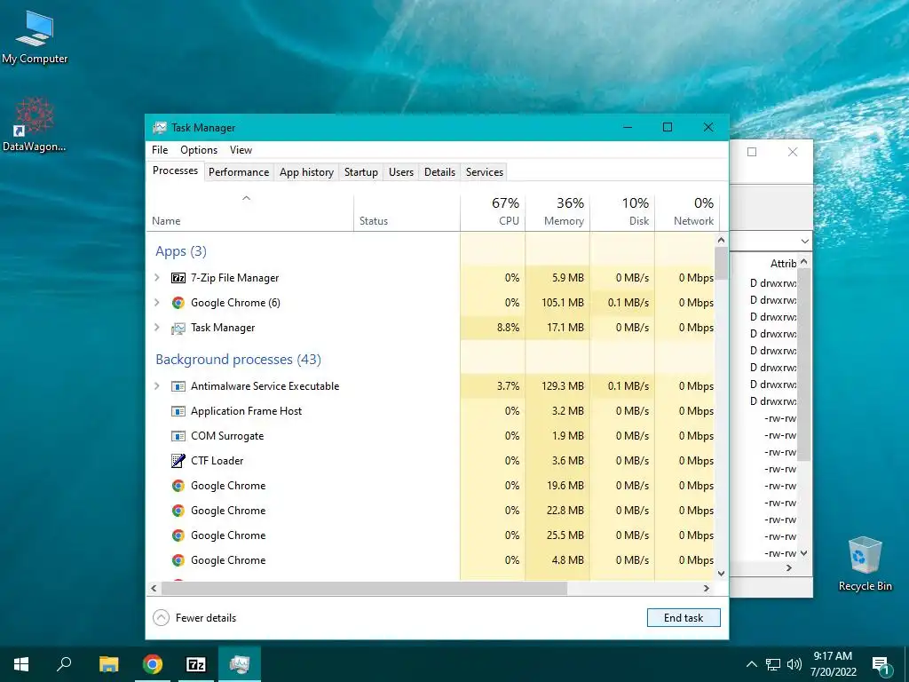Open the Options menu
This screenshot has width=909, height=682.
click(x=199, y=150)
